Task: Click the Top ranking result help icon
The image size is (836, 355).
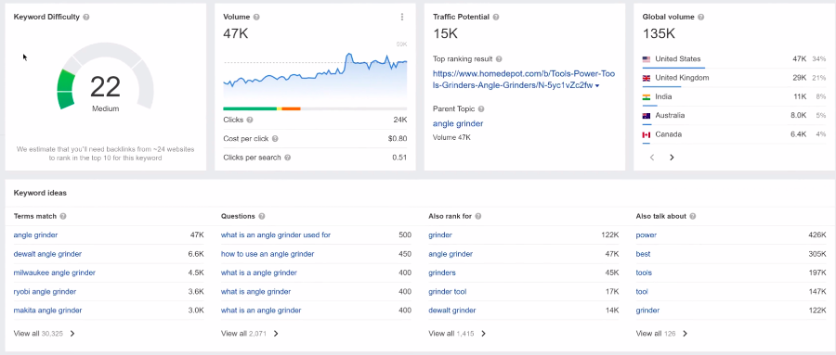Action: (499, 59)
